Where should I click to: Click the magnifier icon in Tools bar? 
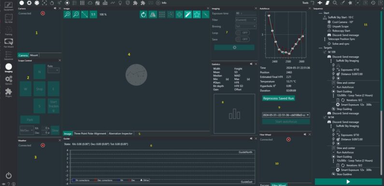click(335, 3)
